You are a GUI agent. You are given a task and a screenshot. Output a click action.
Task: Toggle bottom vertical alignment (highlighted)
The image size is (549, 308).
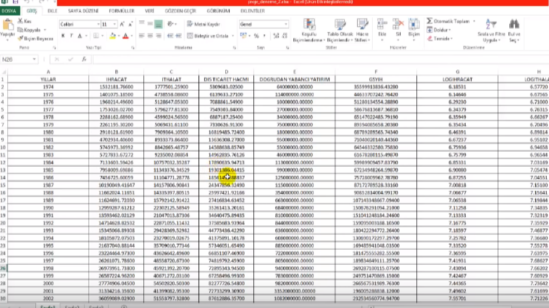coord(159,24)
